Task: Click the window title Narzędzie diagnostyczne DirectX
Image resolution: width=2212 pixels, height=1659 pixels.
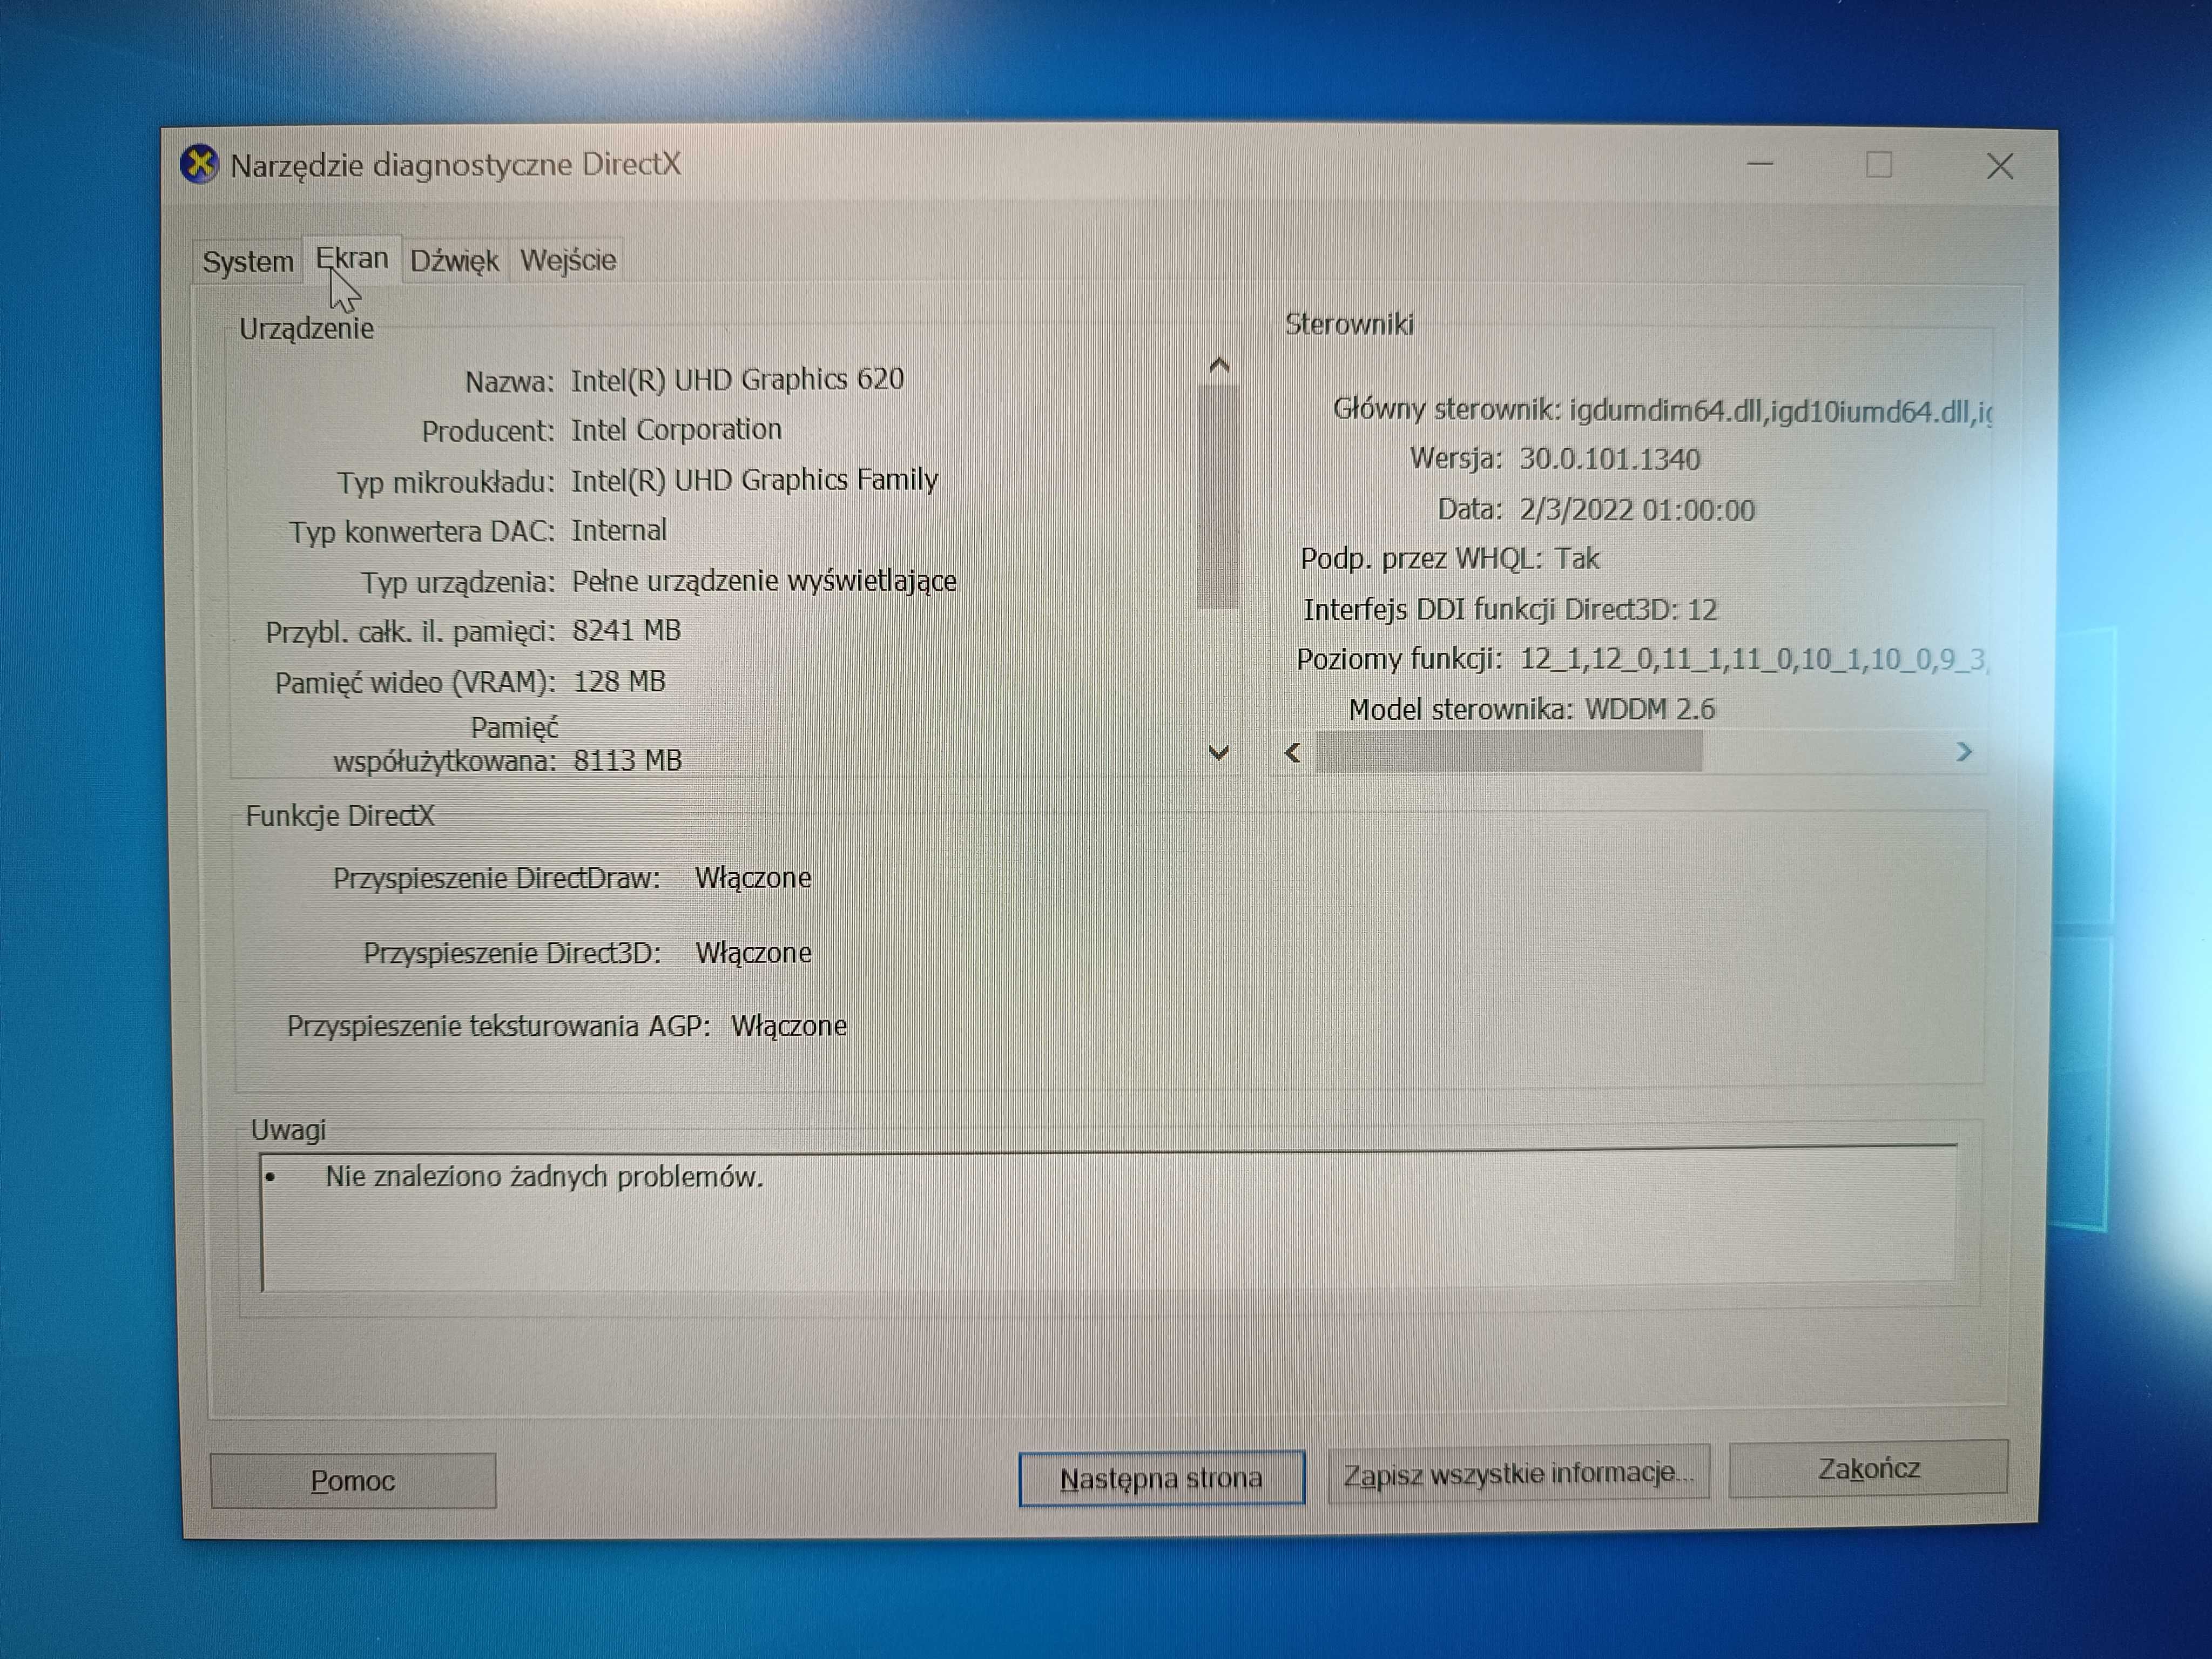Action: 456,165
